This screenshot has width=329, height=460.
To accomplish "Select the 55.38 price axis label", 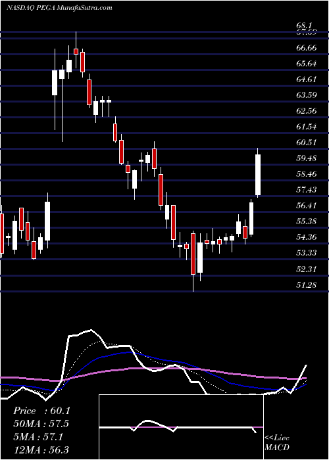I will 306,221.
